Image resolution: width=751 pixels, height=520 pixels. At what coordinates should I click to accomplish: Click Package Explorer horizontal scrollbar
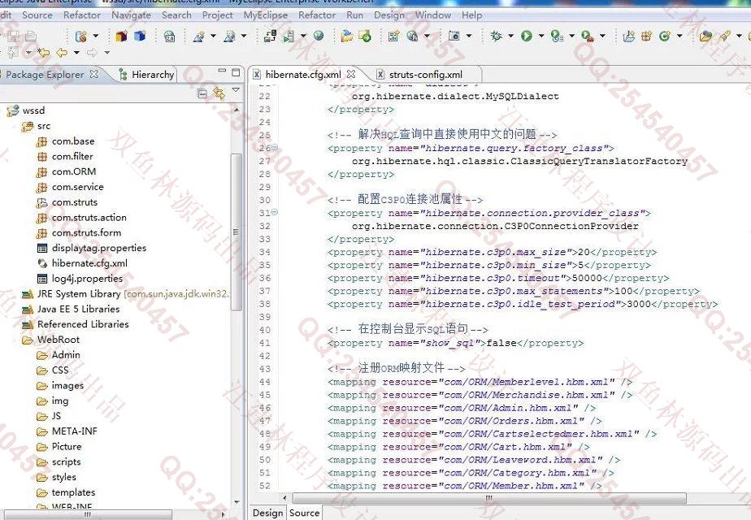[x=88, y=515]
